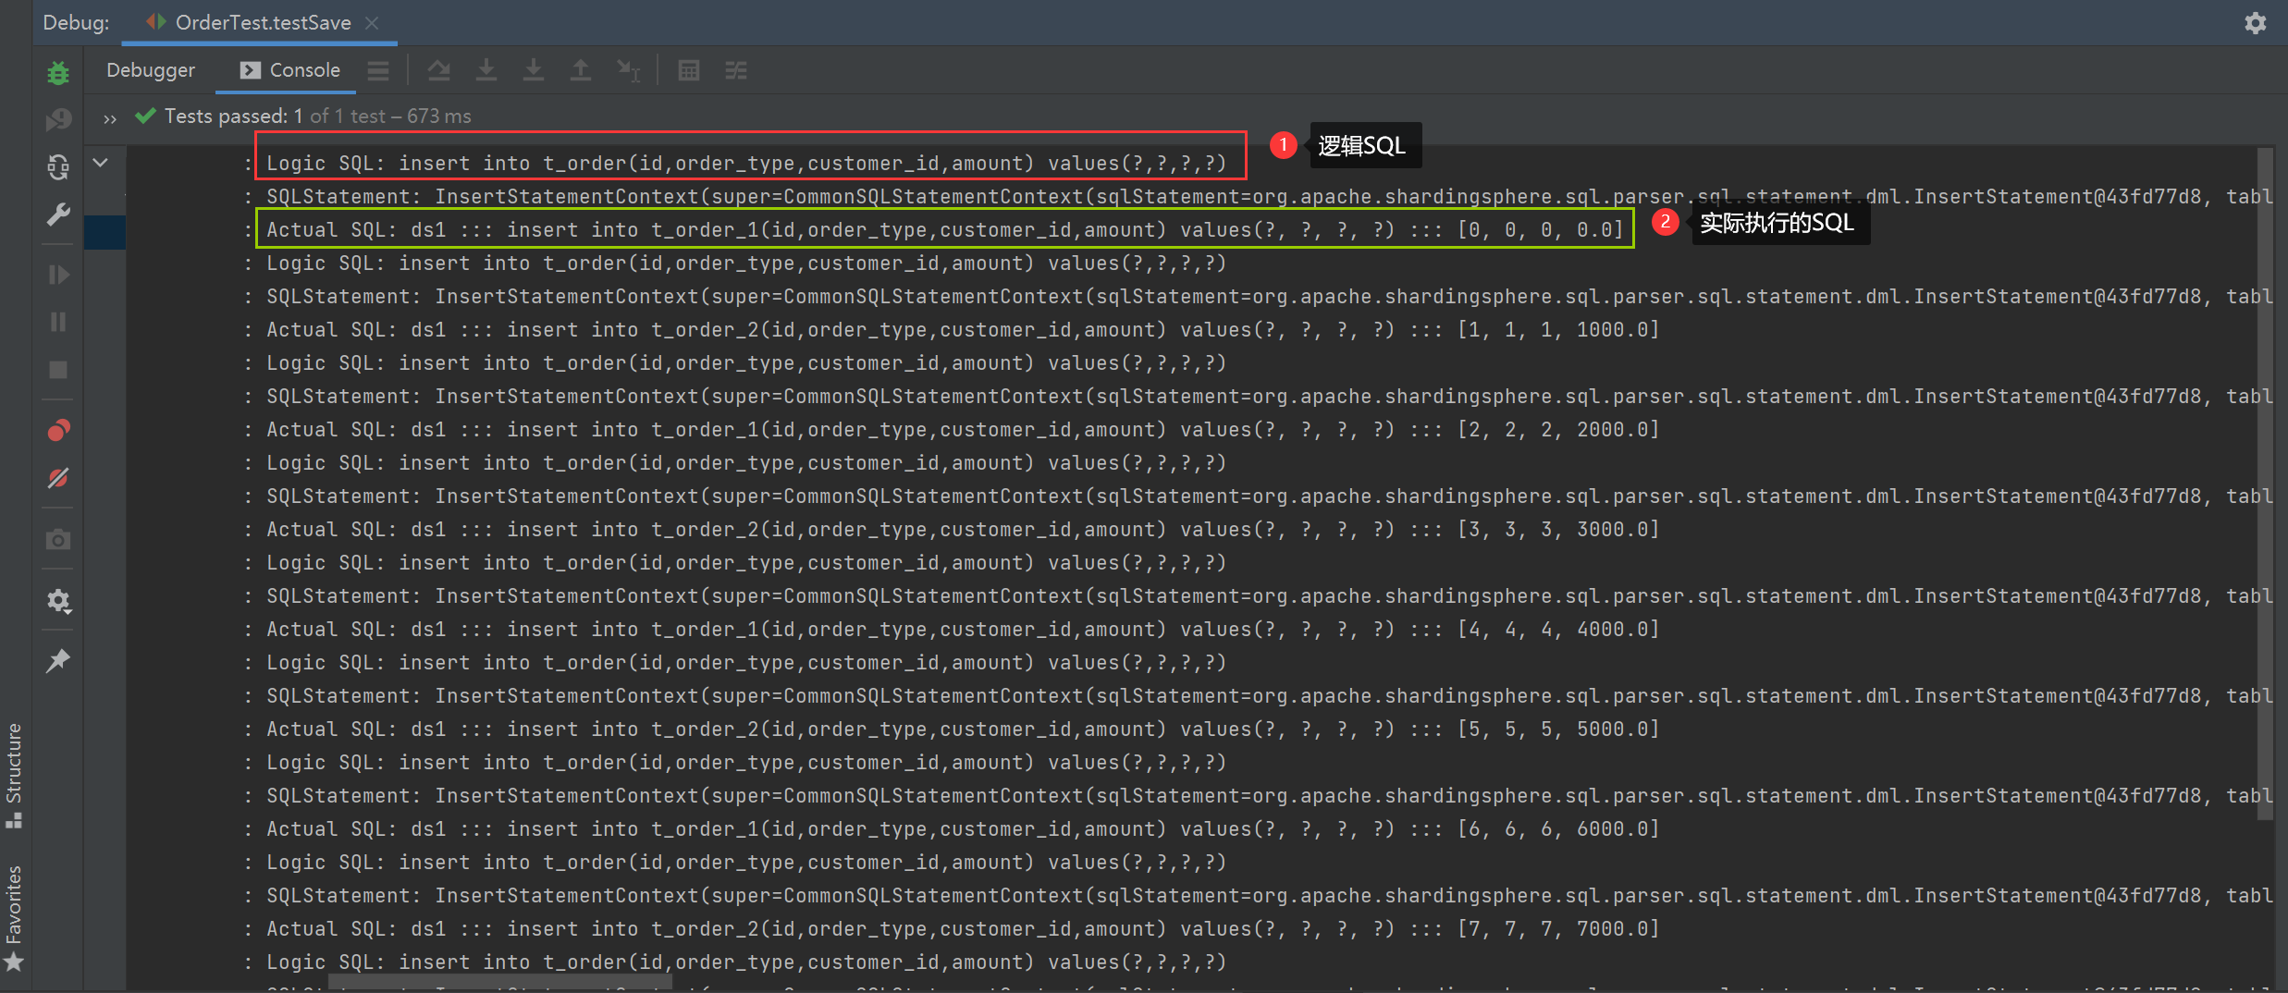Click Trace Current Stream Chain icon
This screenshot has height=993, width=2288.
[736, 70]
